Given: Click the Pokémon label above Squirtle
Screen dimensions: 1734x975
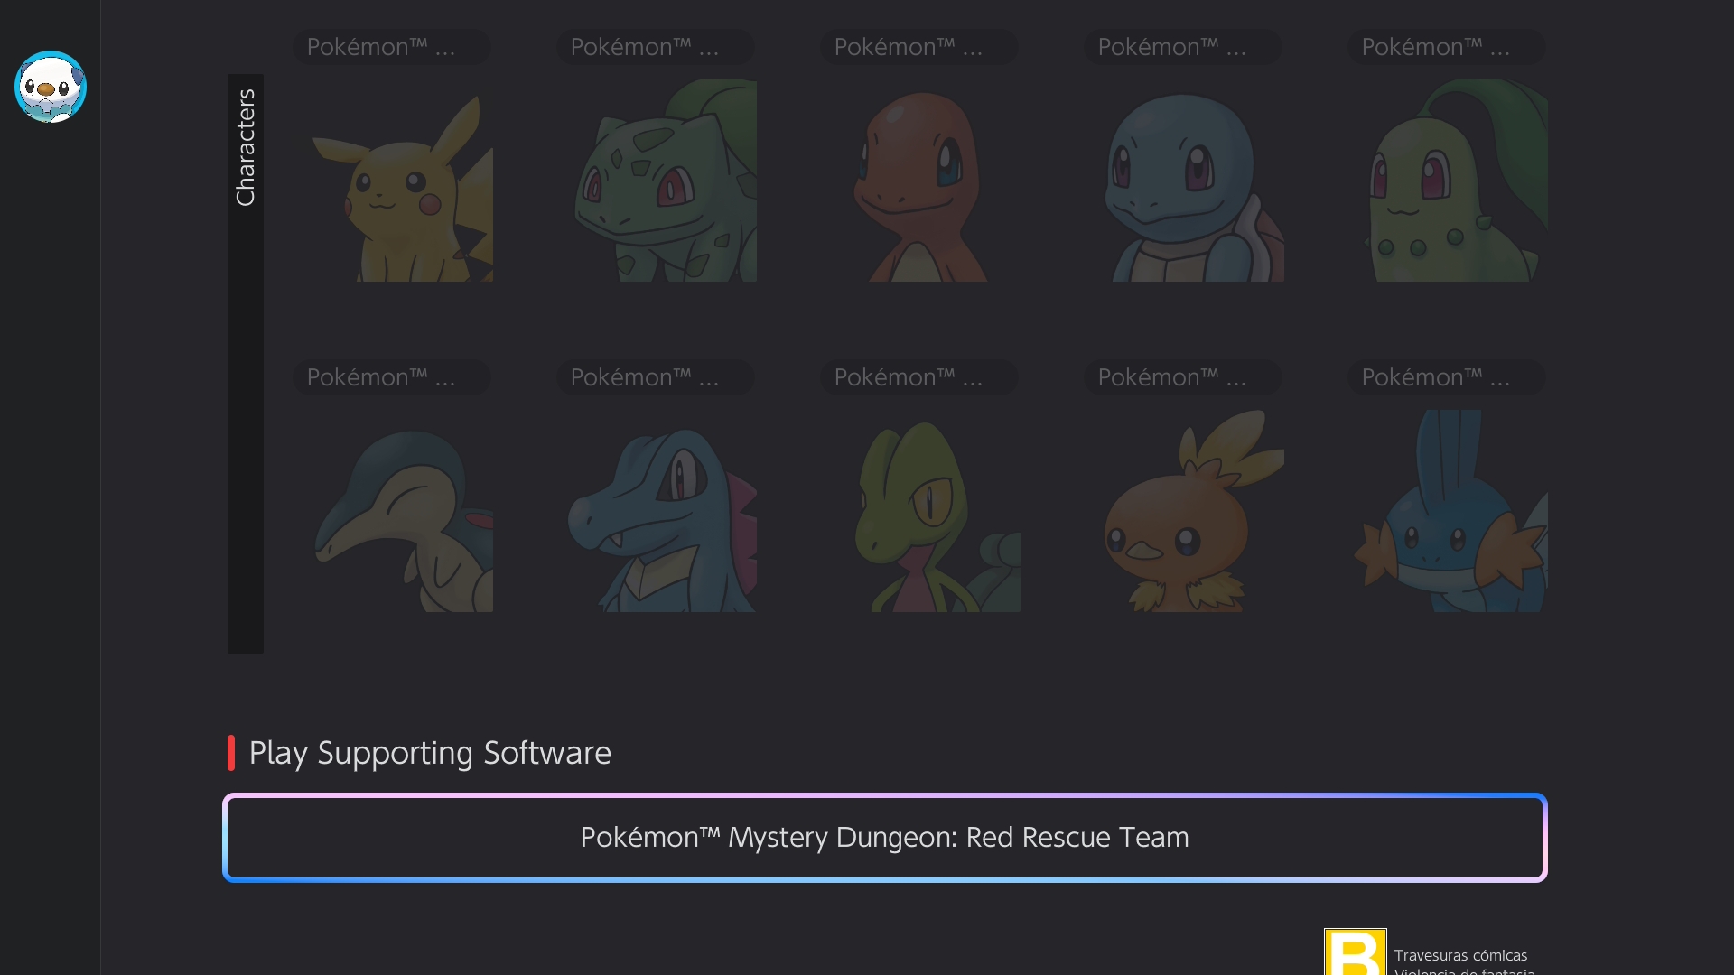Looking at the screenshot, I should pos(1182,47).
